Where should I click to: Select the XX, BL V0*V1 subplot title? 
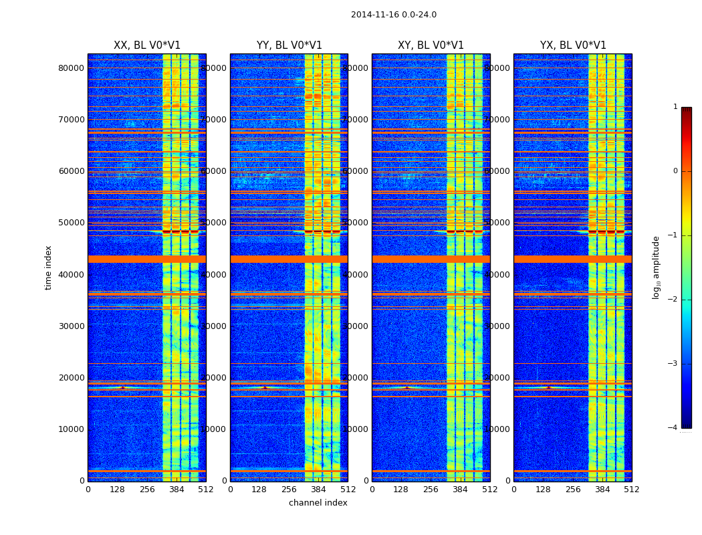(x=147, y=45)
